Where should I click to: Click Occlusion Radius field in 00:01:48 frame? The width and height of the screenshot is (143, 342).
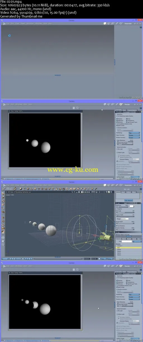[136, 159]
